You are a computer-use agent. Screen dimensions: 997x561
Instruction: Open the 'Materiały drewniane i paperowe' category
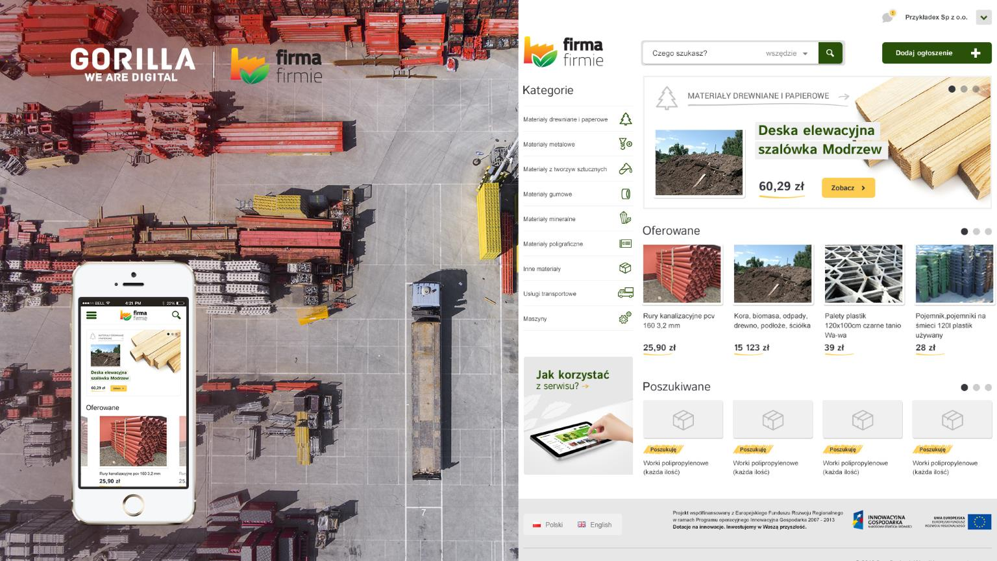pyautogui.click(x=565, y=119)
